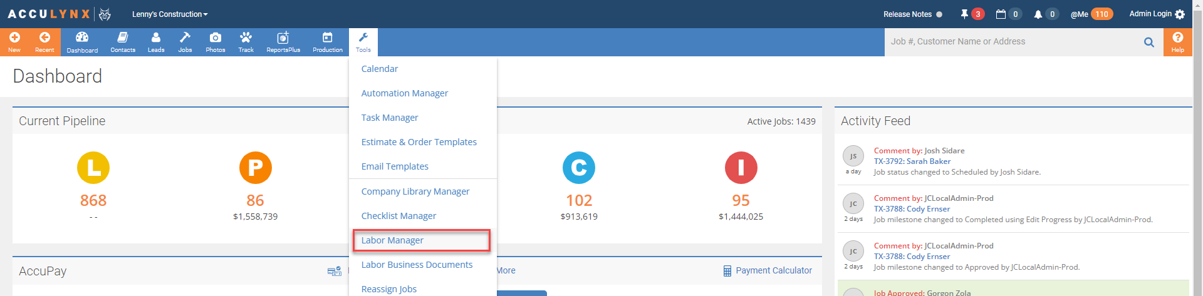Screen dimensions: 1203x296
Task: Click the pinned items icon with 3 badge
Action: pos(972,14)
